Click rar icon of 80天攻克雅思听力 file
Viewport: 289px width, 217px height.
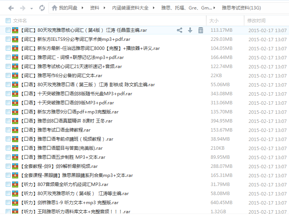pos(15,193)
